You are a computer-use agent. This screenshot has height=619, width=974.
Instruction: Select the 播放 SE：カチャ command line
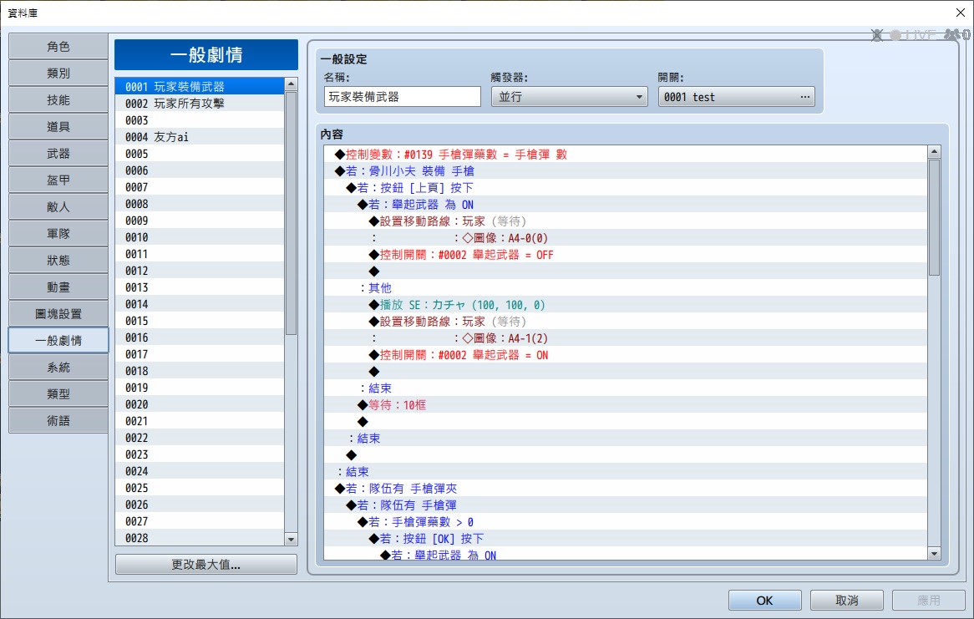tap(626, 305)
